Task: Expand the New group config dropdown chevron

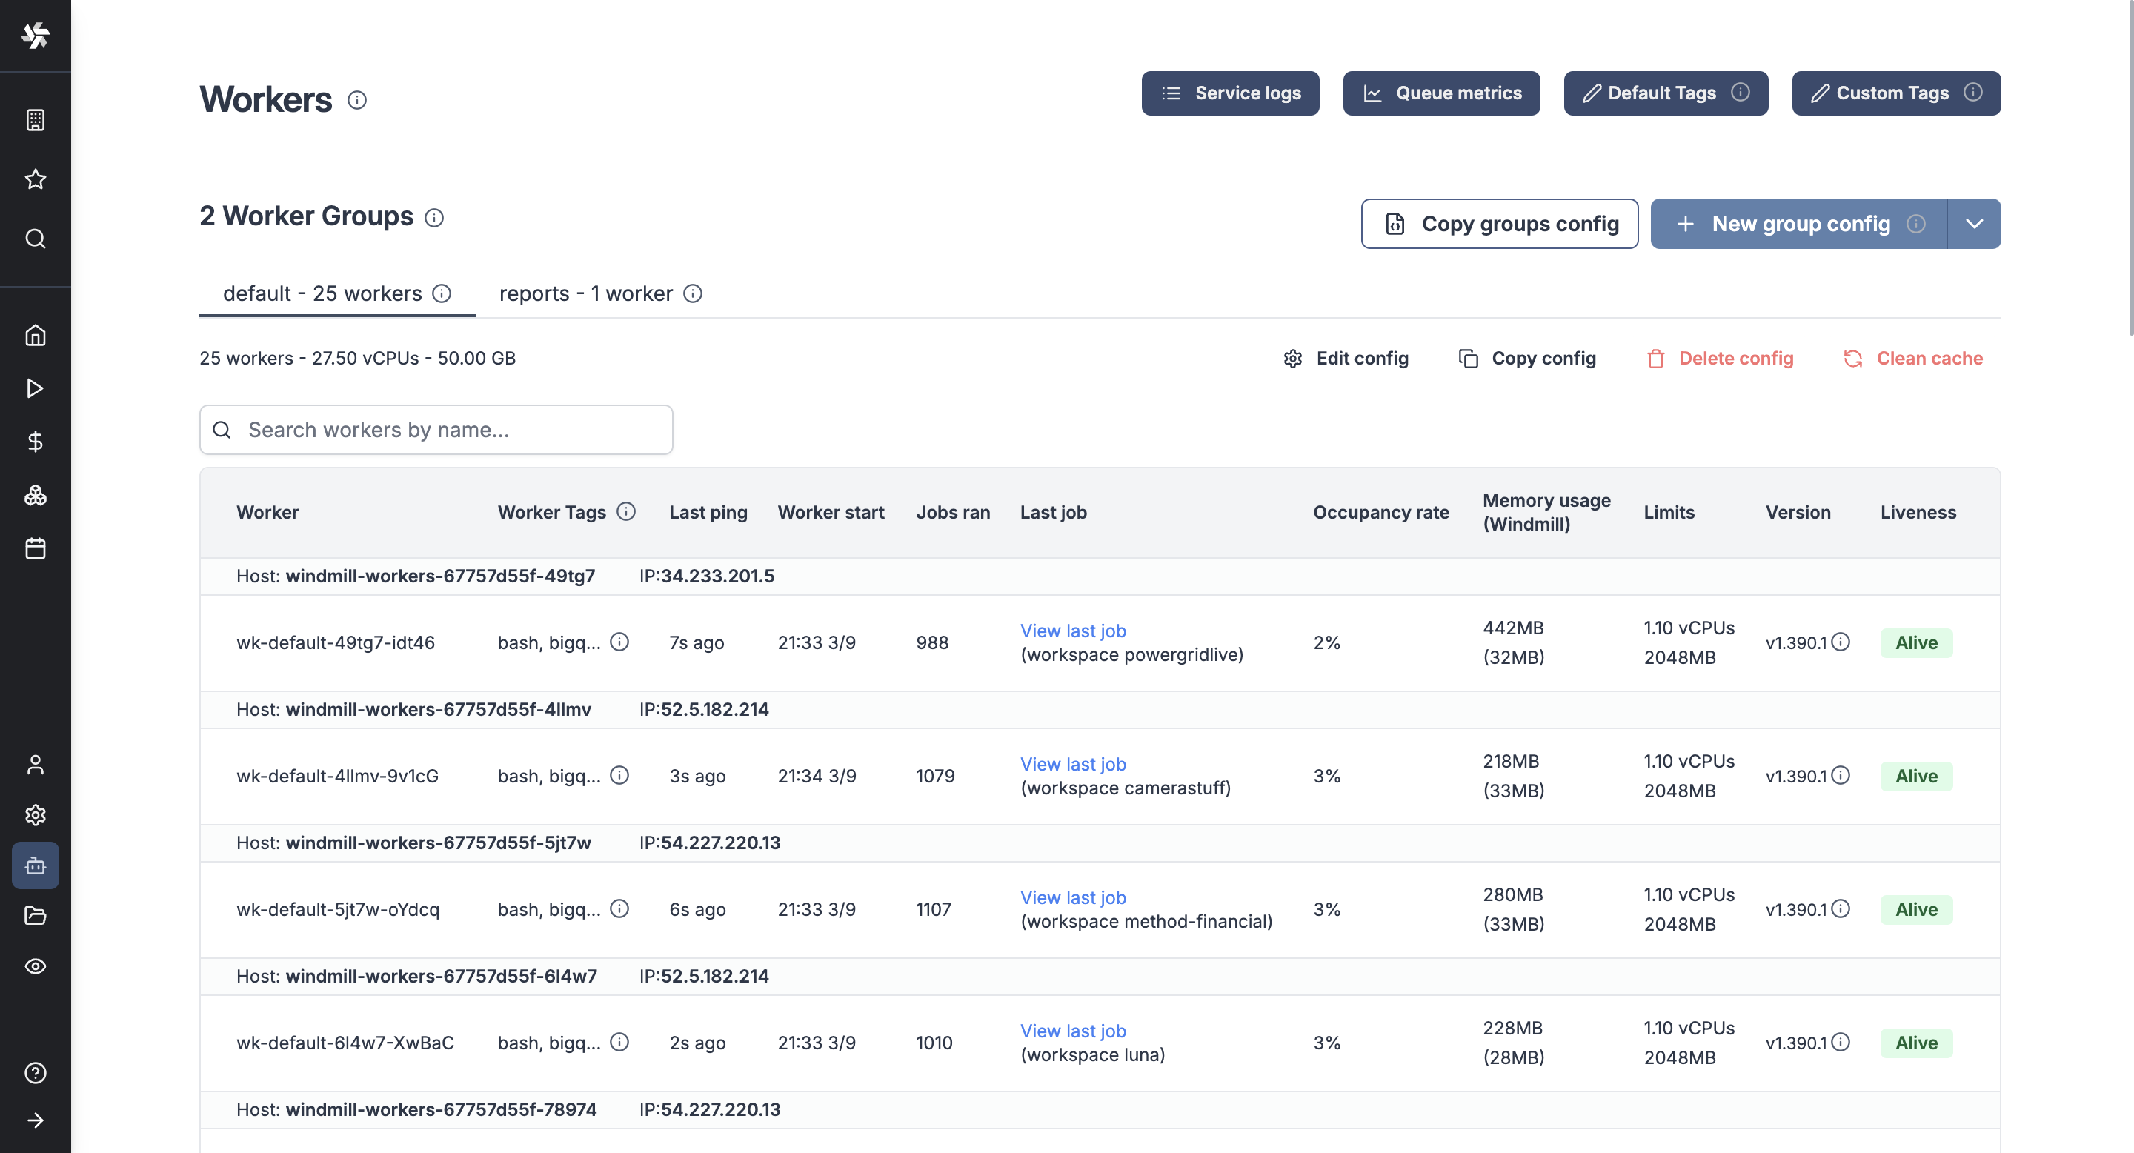Action: point(1974,223)
